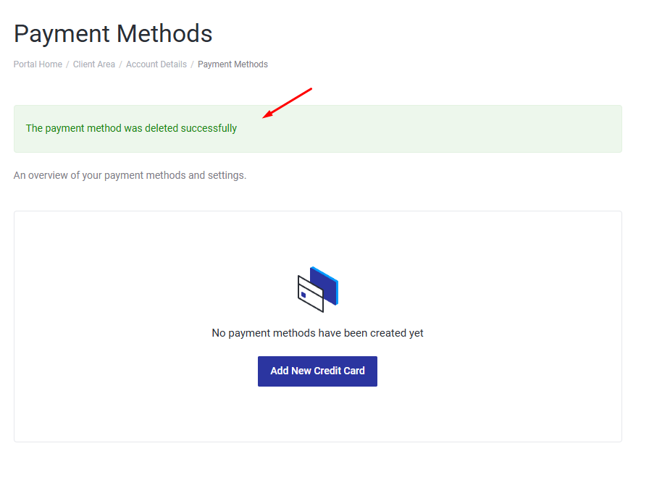The height and width of the screenshot is (480, 649).
Task: Click the small chip on the outlined card
Action: click(303, 293)
